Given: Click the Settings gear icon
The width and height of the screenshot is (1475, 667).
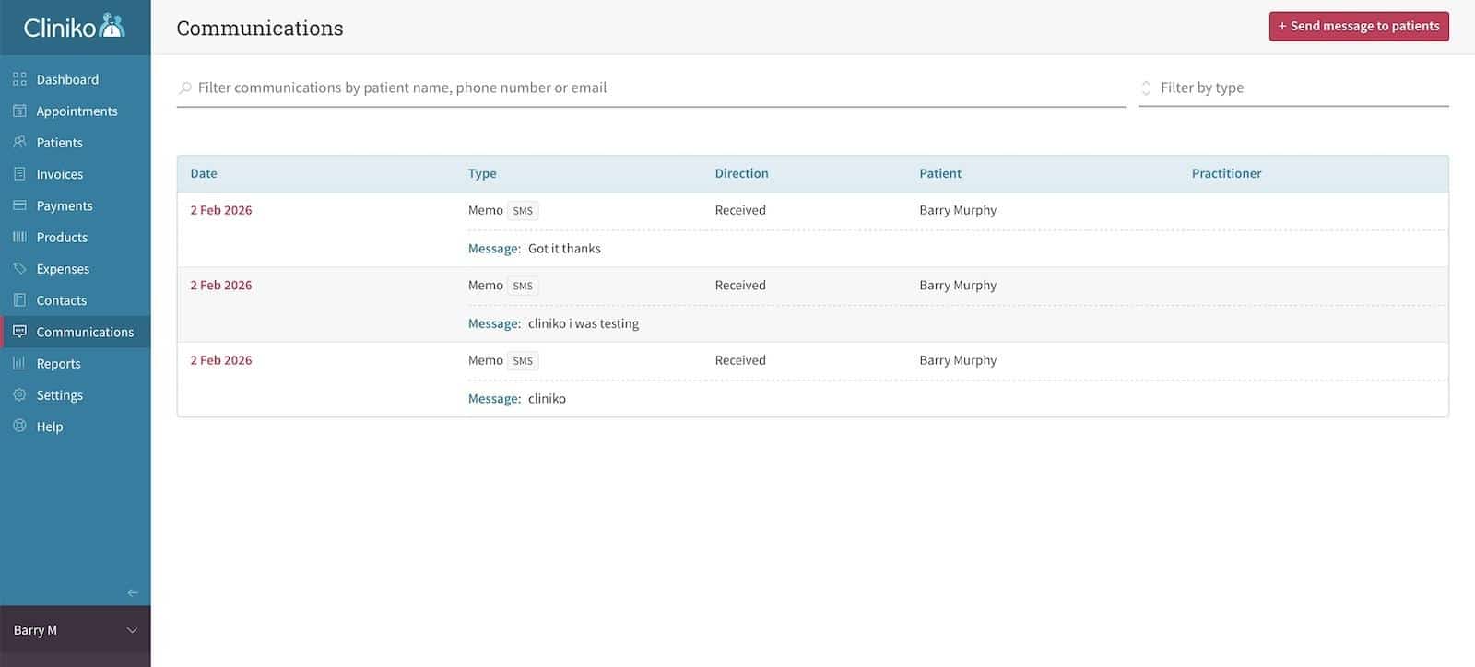Looking at the screenshot, I should point(19,395).
